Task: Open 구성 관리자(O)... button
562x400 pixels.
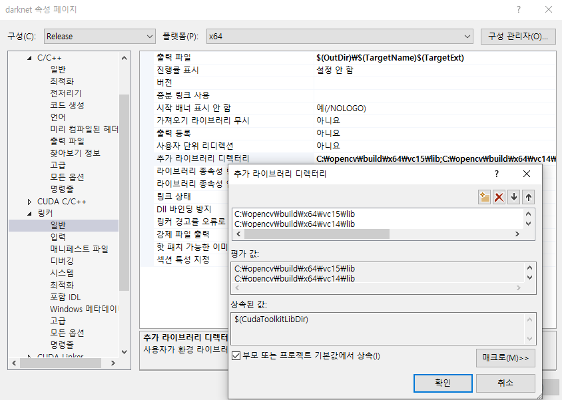Action: 518,36
